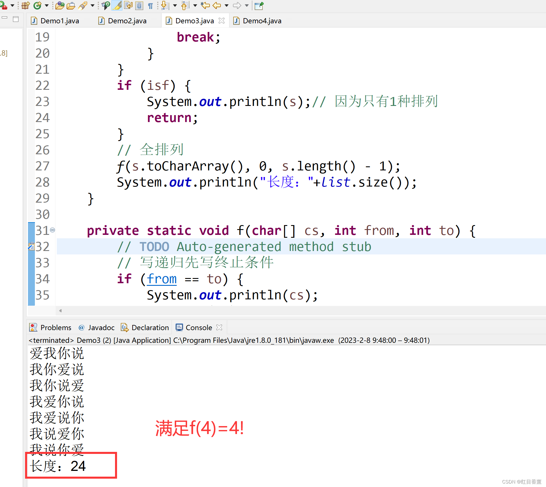Viewport: 546px width, 487px height.
Task: Click the Next Annotation arrow icon
Action: (x=165, y=5)
